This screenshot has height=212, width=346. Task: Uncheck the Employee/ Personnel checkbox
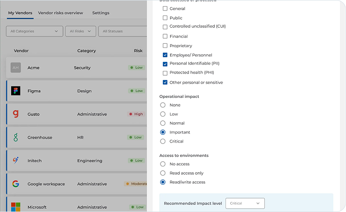click(165, 55)
